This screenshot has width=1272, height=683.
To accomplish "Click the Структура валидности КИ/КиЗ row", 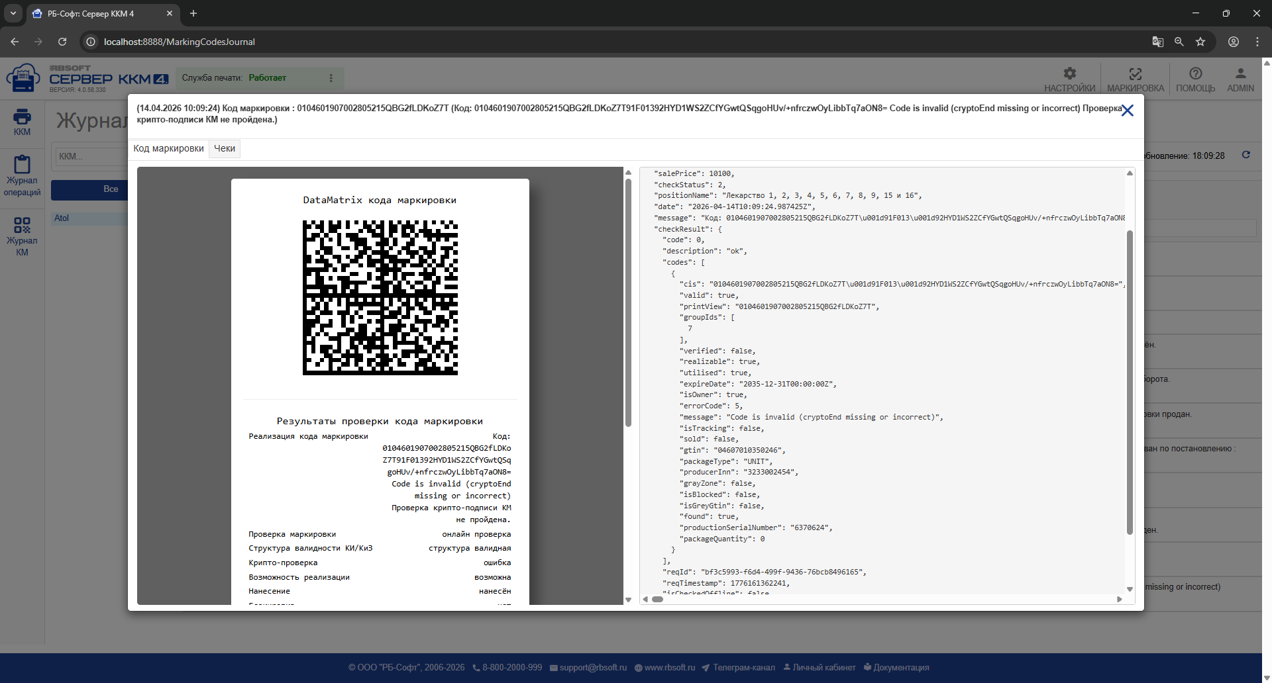I will pos(380,548).
